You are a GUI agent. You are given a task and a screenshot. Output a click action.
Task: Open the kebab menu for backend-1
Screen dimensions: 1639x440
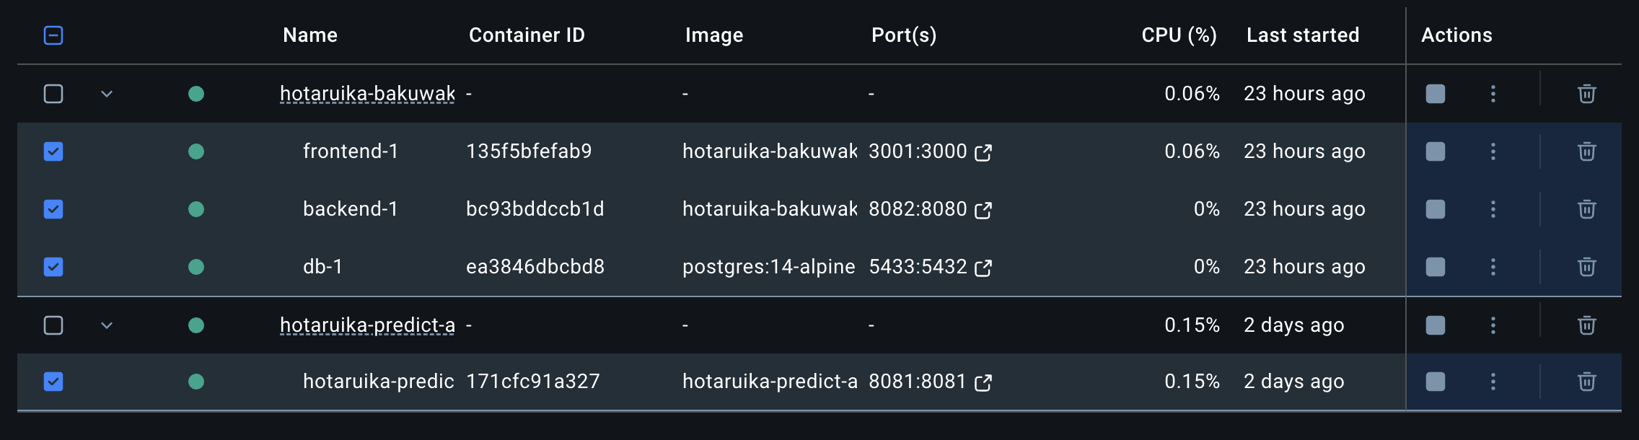pos(1493,209)
